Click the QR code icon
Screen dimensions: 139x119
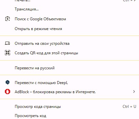[8, 53]
